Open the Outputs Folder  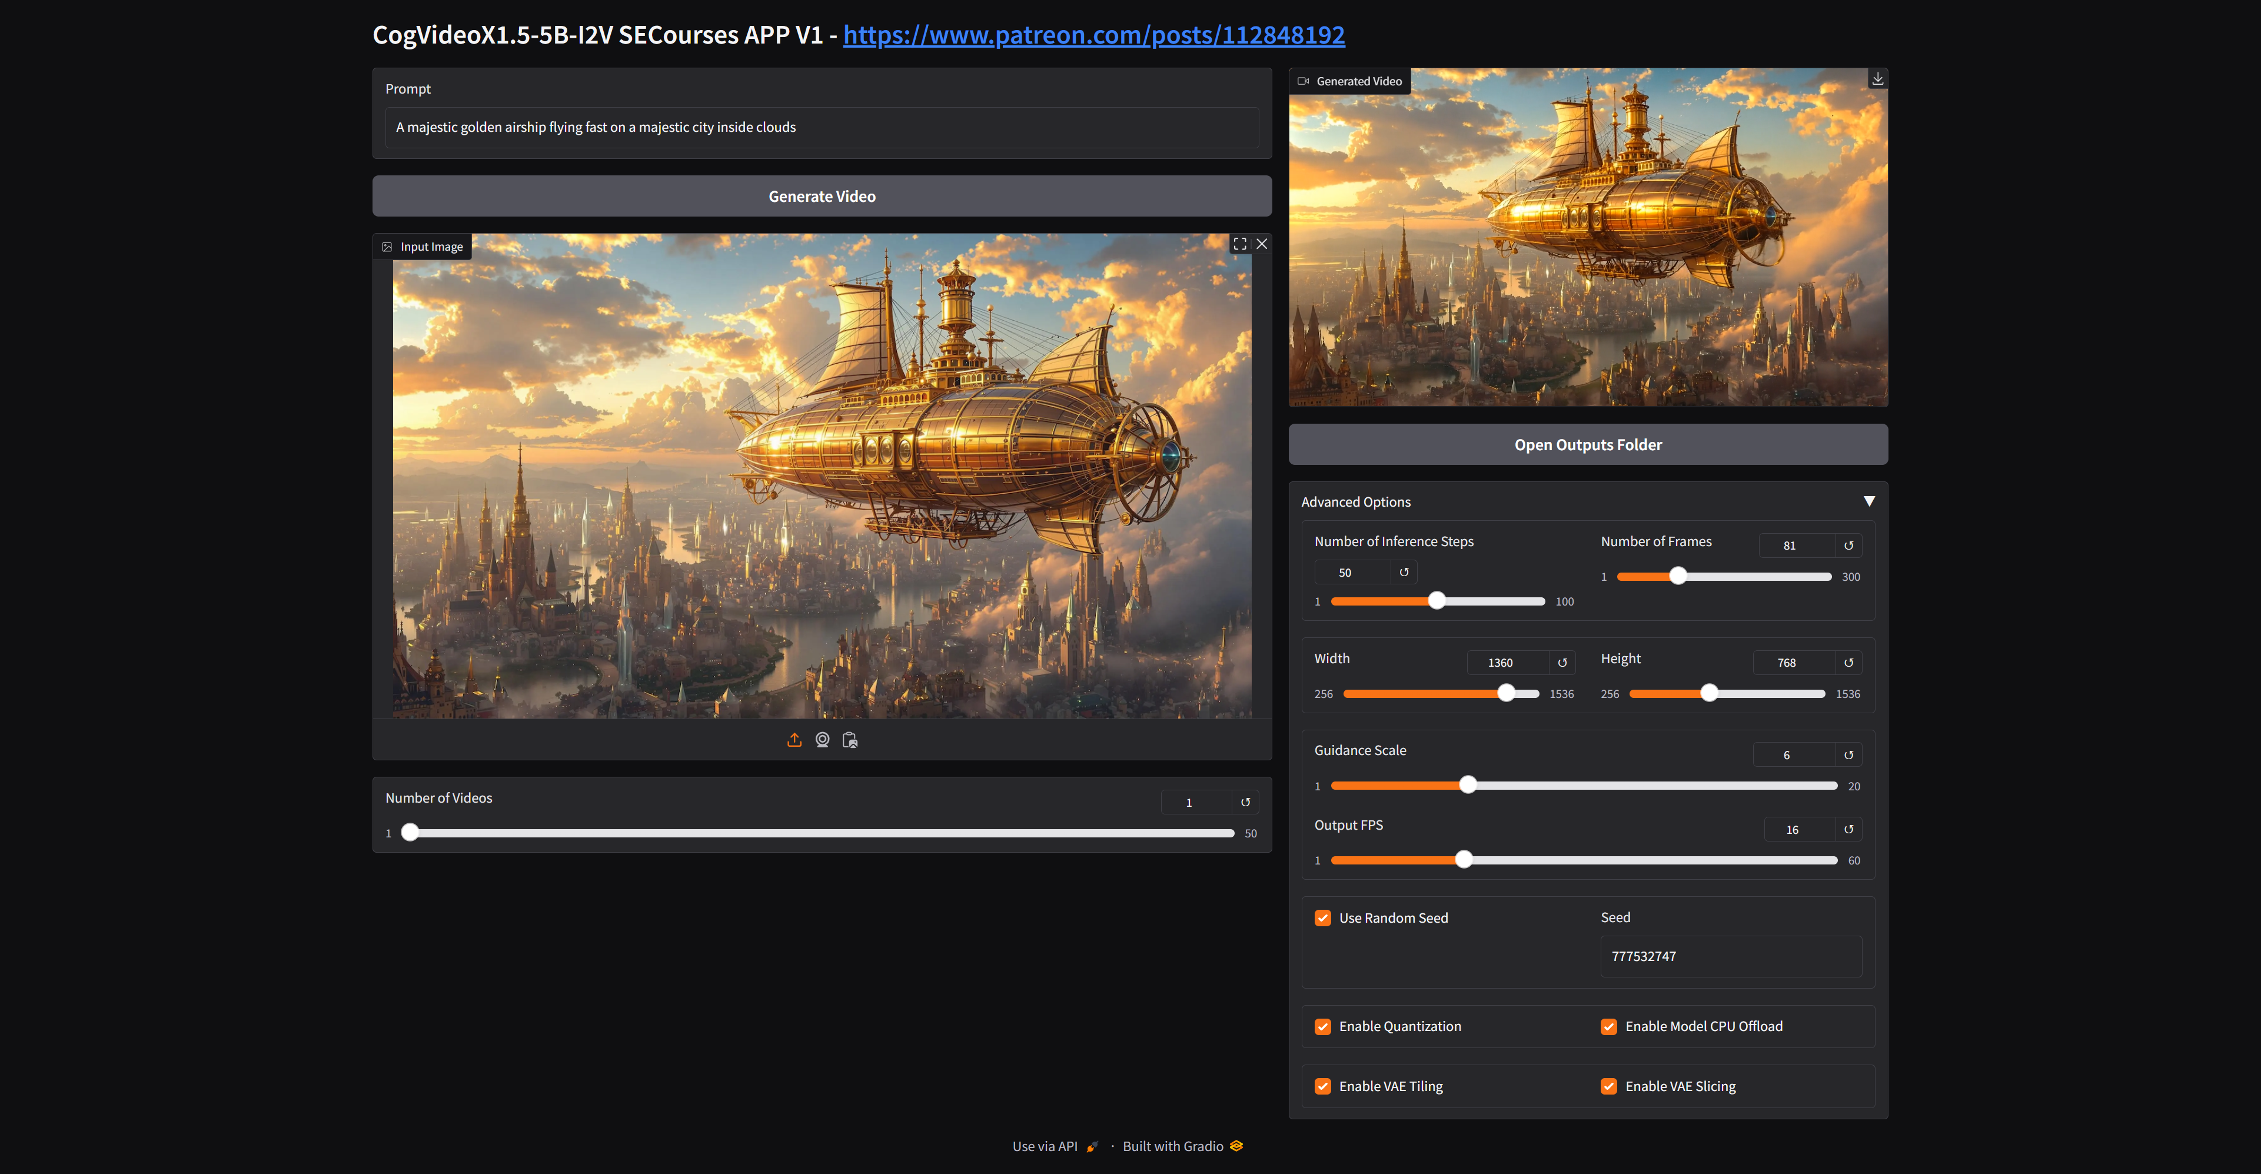(1588, 444)
